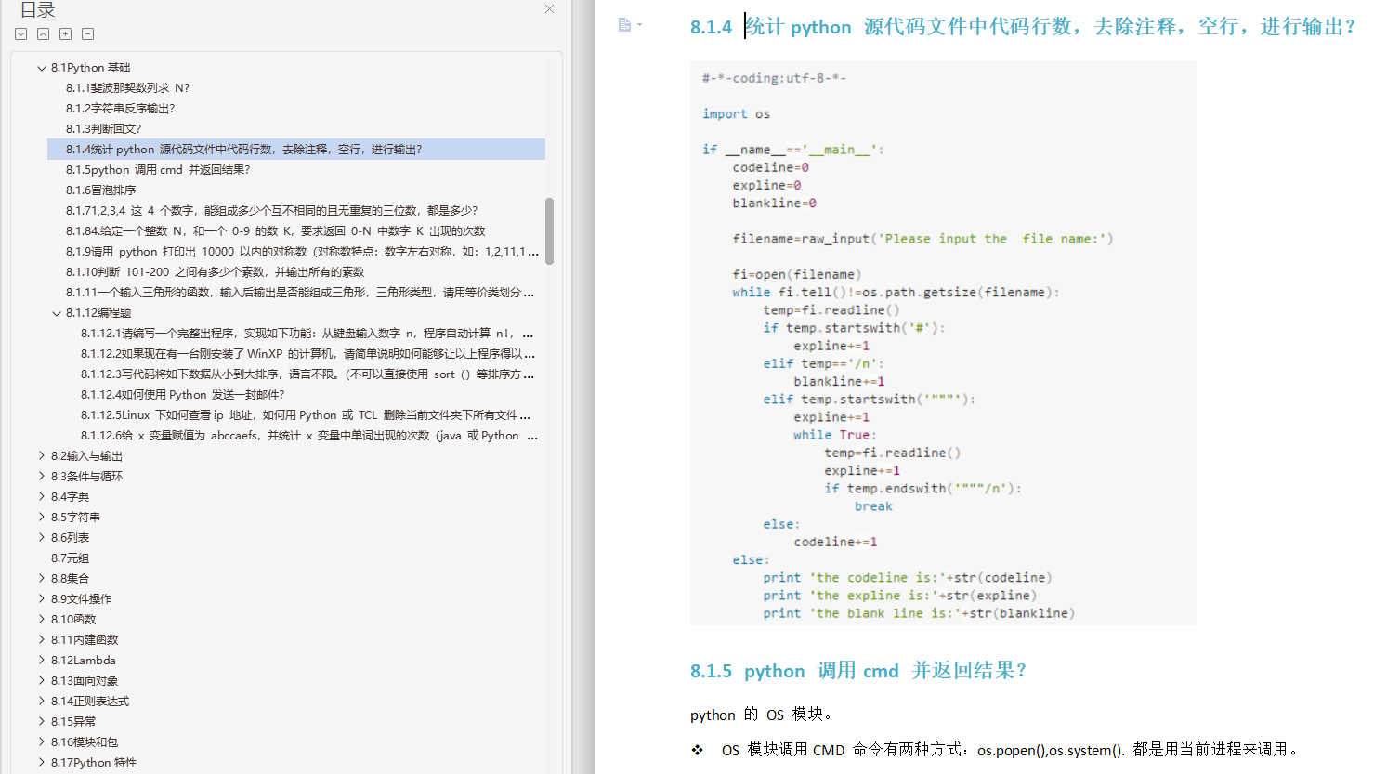Viewport: 1400px width, 774px height.
Task: Open 8.1.84.给定一个整数 N entry
Action: tap(275, 231)
